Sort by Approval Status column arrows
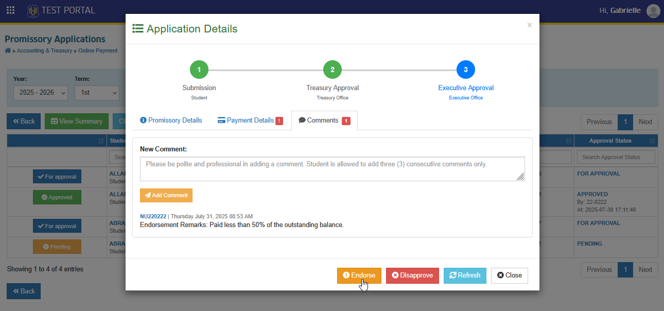 click(653, 141)
